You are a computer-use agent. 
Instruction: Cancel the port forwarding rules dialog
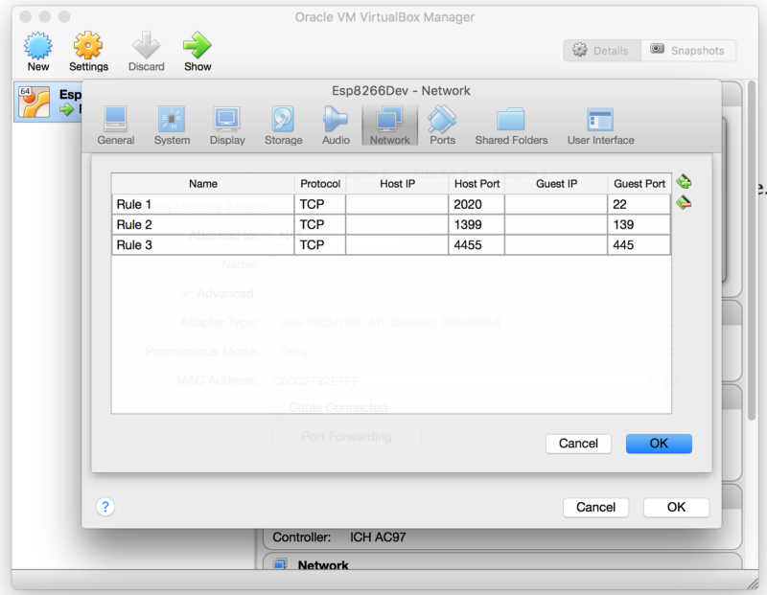click(x=578, y=444)
